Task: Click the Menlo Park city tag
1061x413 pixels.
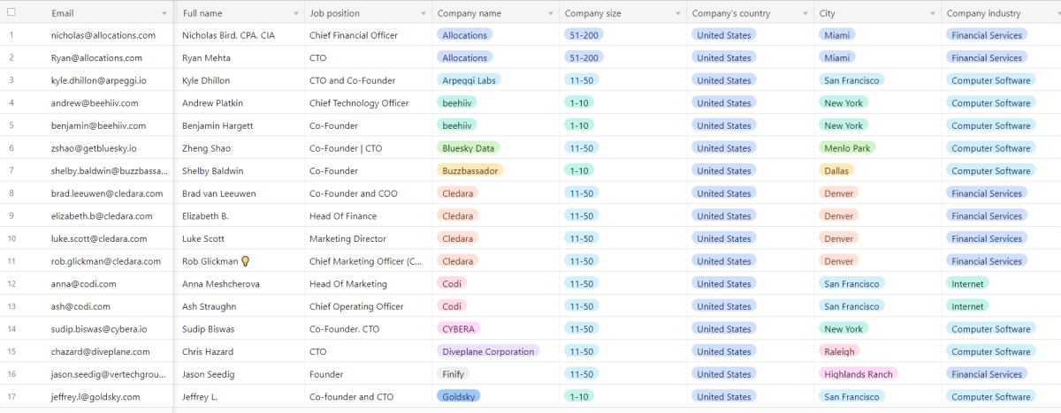Action: (848, 148)
